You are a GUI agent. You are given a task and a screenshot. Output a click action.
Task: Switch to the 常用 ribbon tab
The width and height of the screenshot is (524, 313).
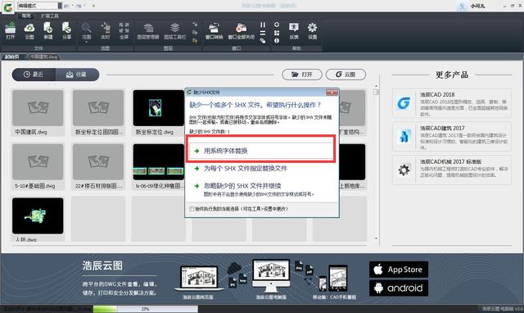click(x=25, y=16)
